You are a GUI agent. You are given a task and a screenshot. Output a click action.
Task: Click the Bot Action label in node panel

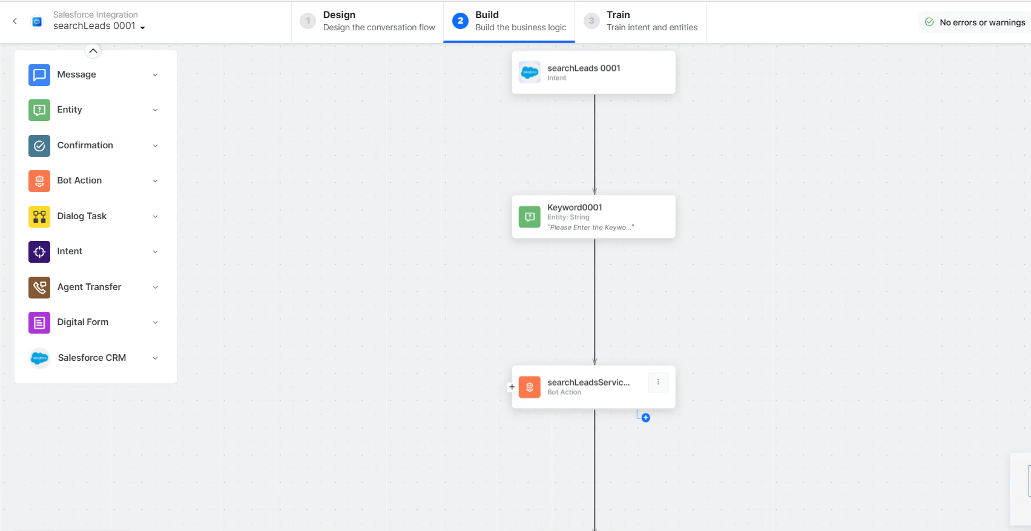point(79,180)
